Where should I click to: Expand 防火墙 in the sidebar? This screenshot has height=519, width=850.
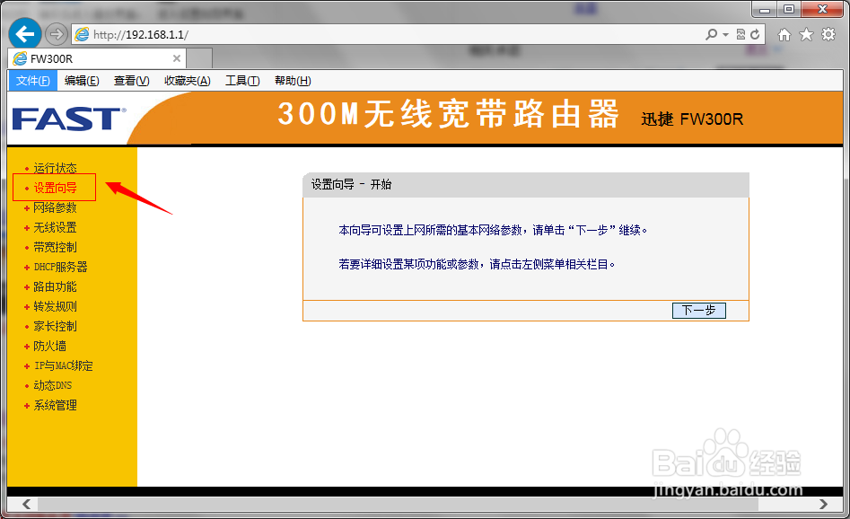pos(49,346)
